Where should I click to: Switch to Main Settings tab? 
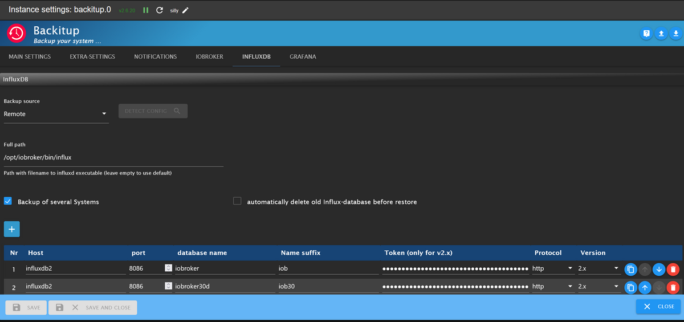coord(30,57)
